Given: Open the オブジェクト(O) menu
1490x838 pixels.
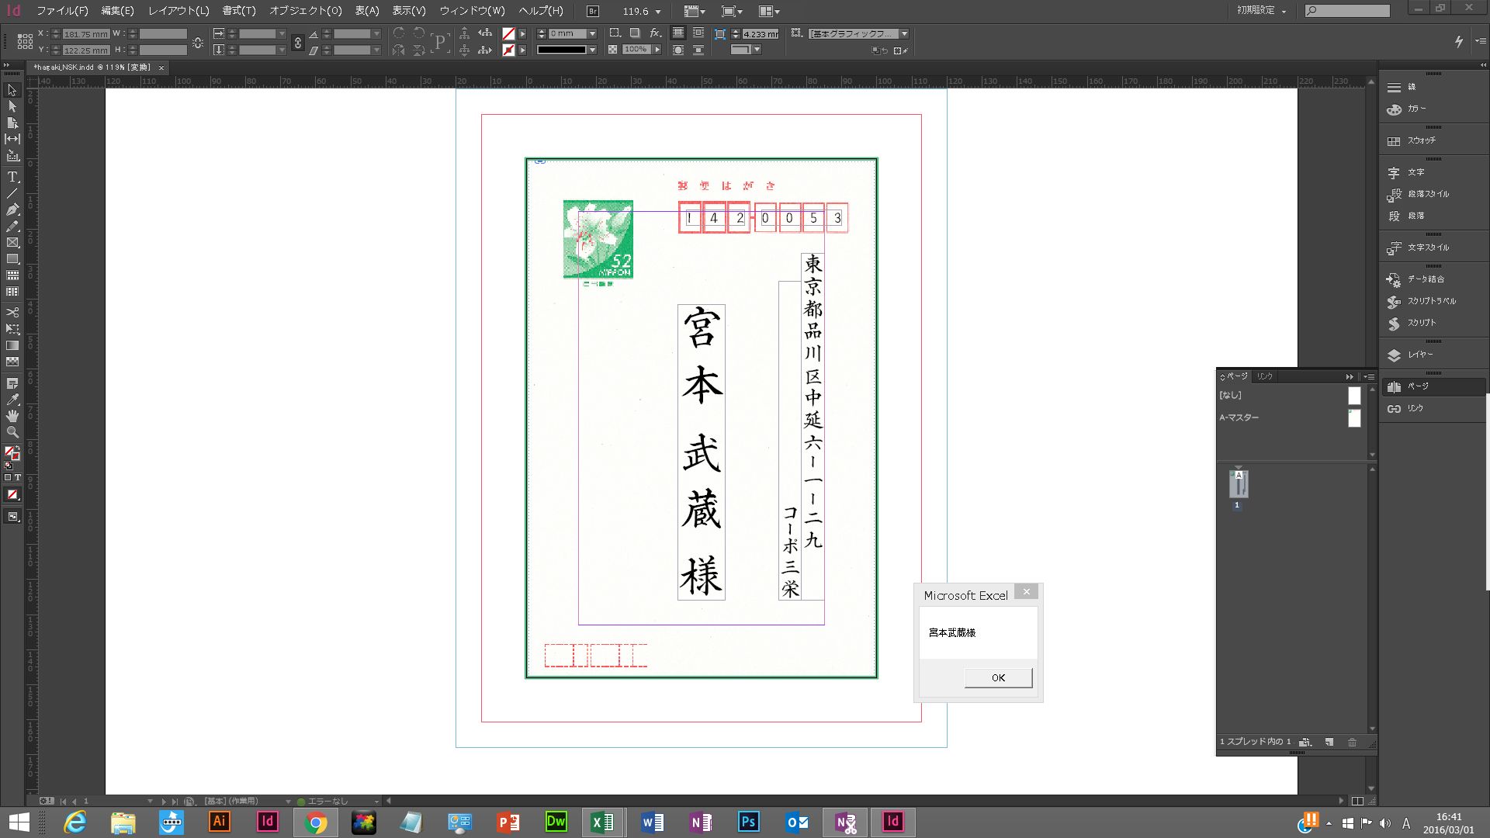Looking at the screenshot, I should pos(305,11).
